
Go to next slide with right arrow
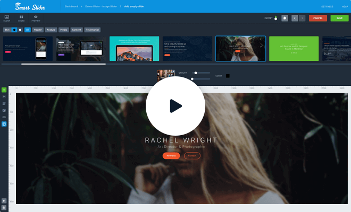302,18
